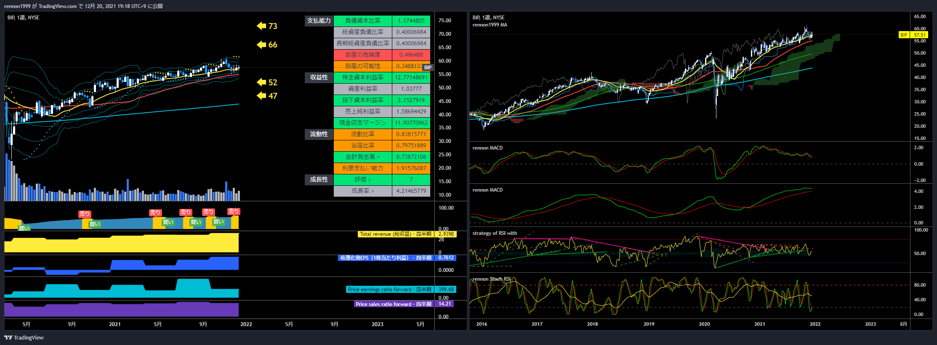Click the 当座比率 table cell
Image resolution: width=937 pixels, height=345 pixels.
tap(363, 145)
